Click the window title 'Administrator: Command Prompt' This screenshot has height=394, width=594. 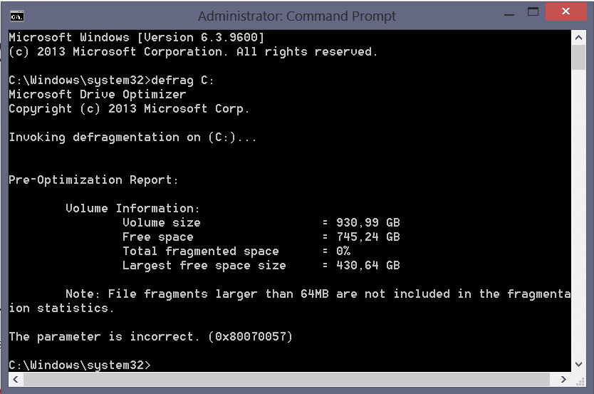pyautogui.click(x=296, y=16)
